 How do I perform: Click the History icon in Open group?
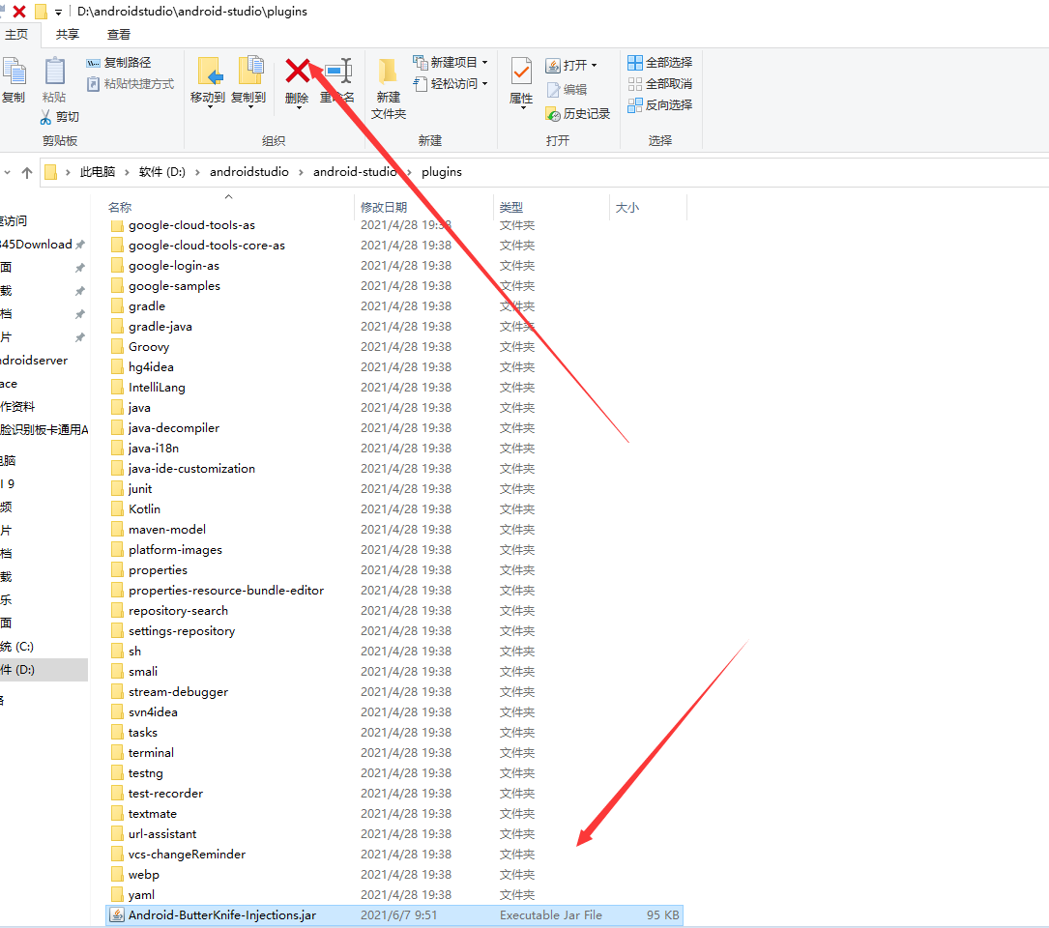(x=553, y=114)
